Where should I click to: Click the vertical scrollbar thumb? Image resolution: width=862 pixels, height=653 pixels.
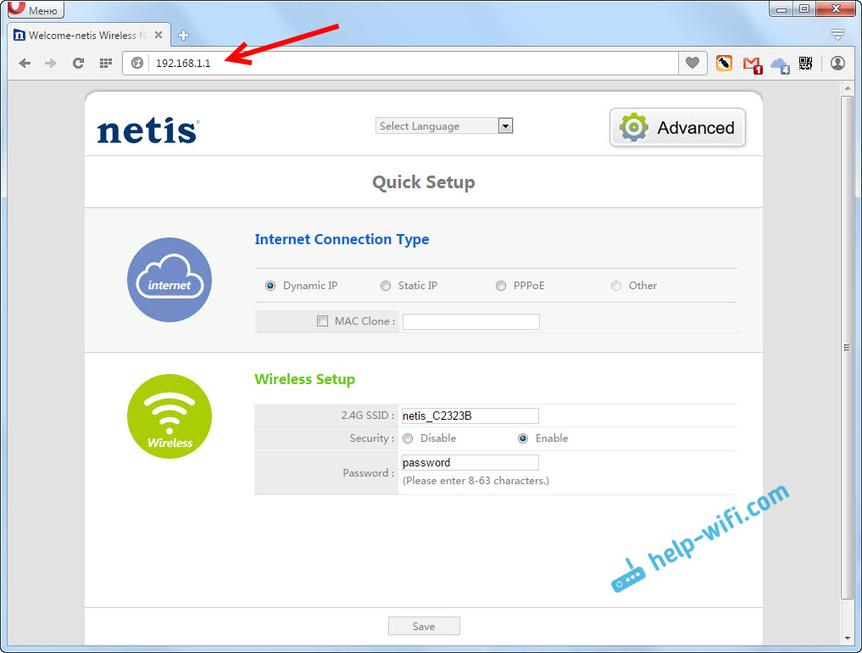[847, 348]
